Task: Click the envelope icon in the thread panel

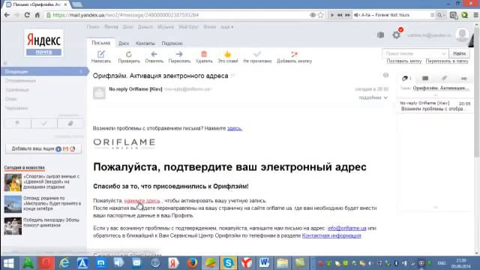Action: tap(425, 78)
